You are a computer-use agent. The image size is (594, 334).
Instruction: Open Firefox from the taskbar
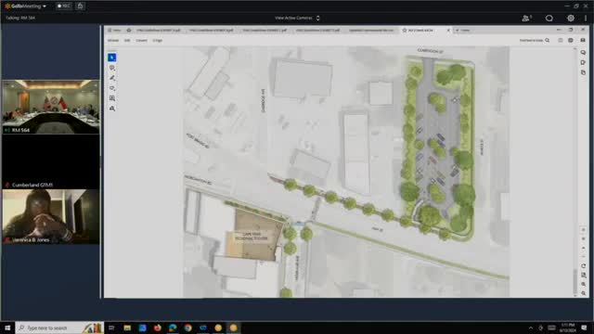(158, 328)
